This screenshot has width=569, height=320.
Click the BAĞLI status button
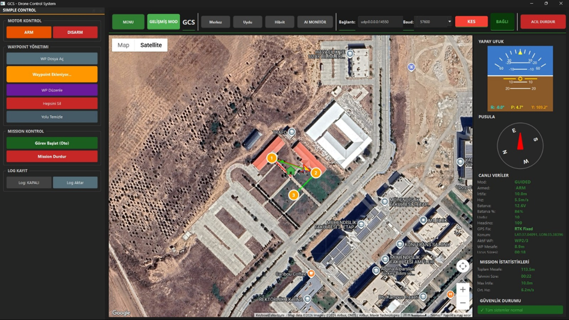(502, 22)
